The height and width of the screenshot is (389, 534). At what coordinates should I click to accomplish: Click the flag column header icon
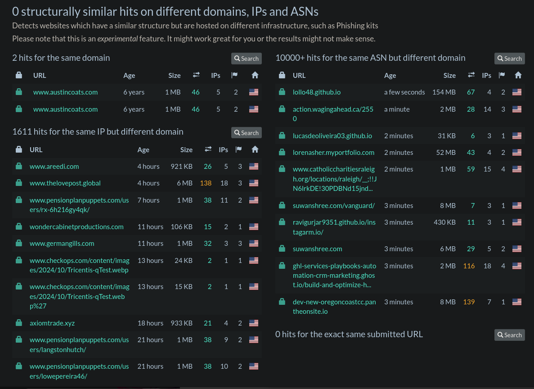[x=234, y=75]
